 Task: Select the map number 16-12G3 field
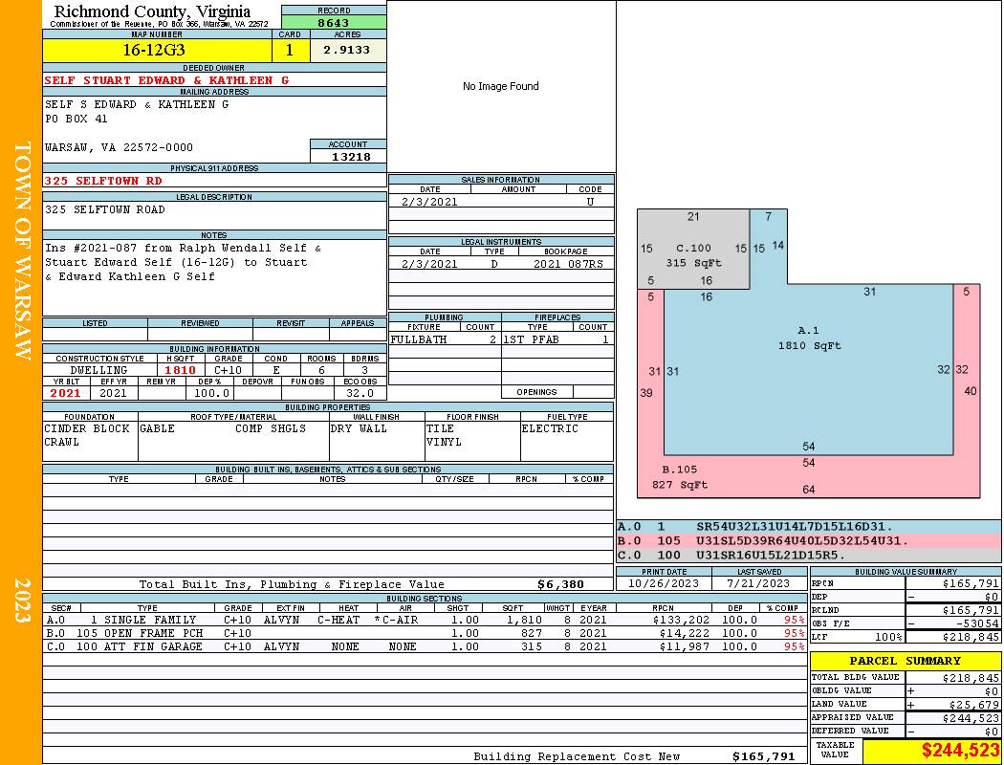click(157, 50)
